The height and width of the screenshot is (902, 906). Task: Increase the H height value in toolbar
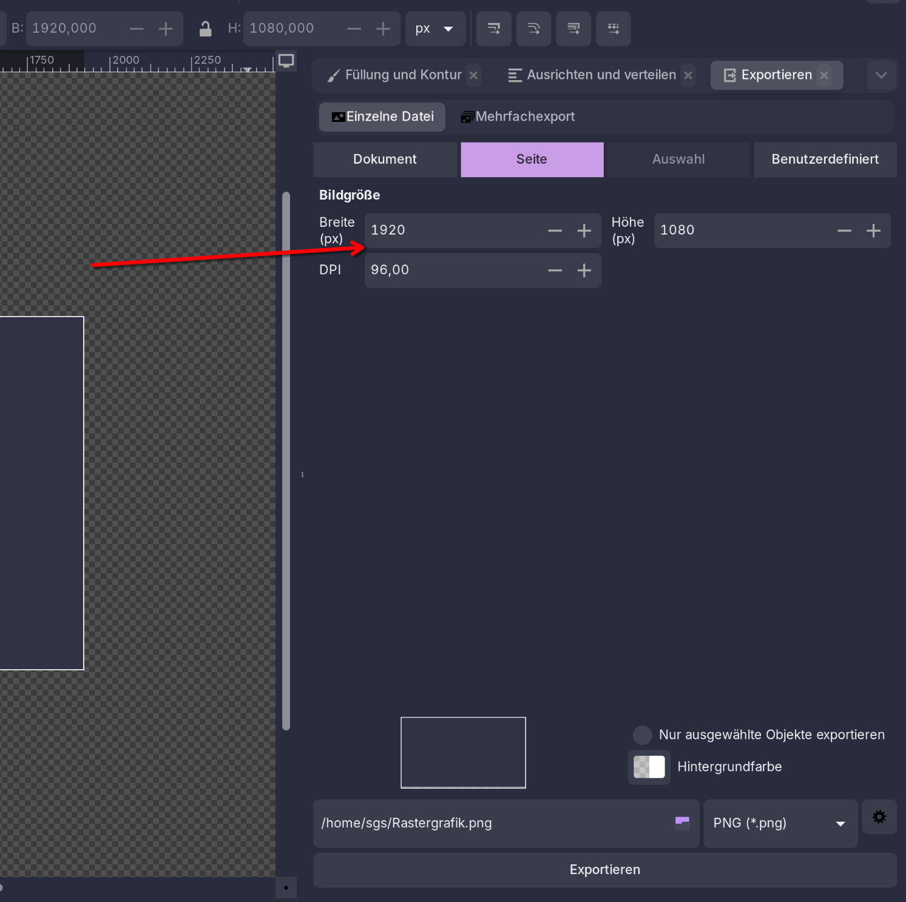point(383,29)
